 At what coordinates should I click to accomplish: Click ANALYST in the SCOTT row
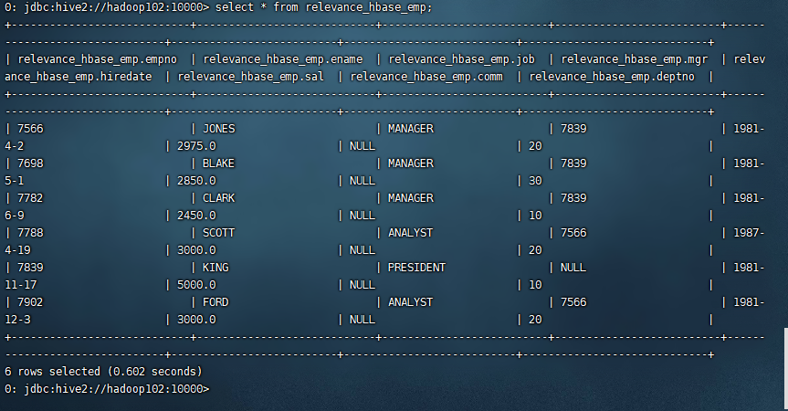tap(411, 233)
